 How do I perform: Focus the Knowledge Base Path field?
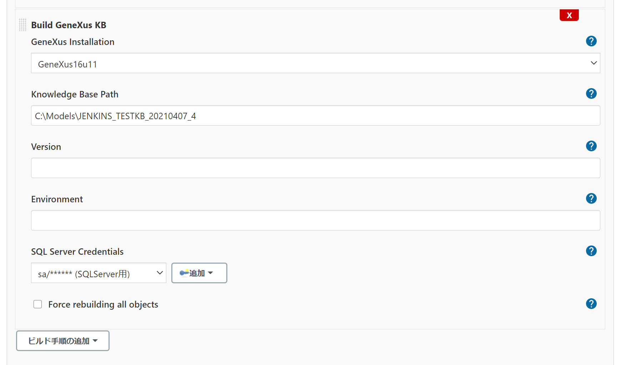click(x=316, y=116)
